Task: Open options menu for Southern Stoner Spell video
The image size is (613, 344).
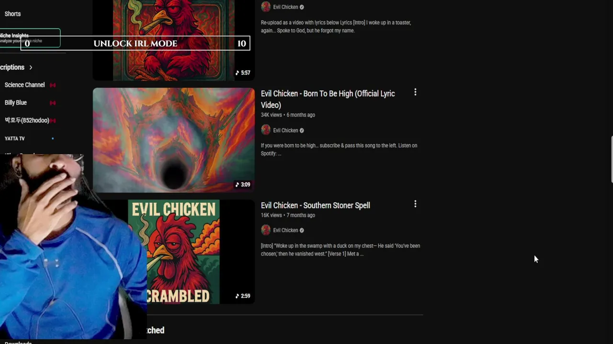Action: (415, 204)
